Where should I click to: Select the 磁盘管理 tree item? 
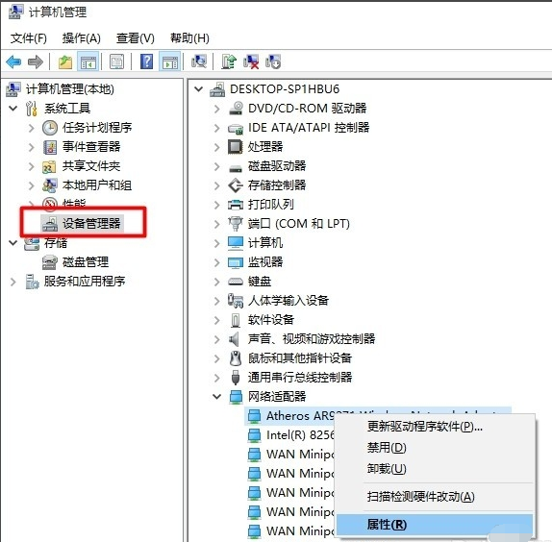pyautogui.click(x=86, y=262)
